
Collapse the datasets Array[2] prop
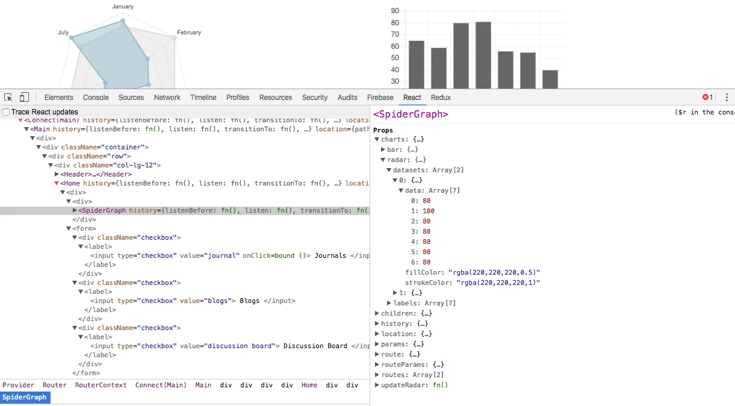pos(389,170)
